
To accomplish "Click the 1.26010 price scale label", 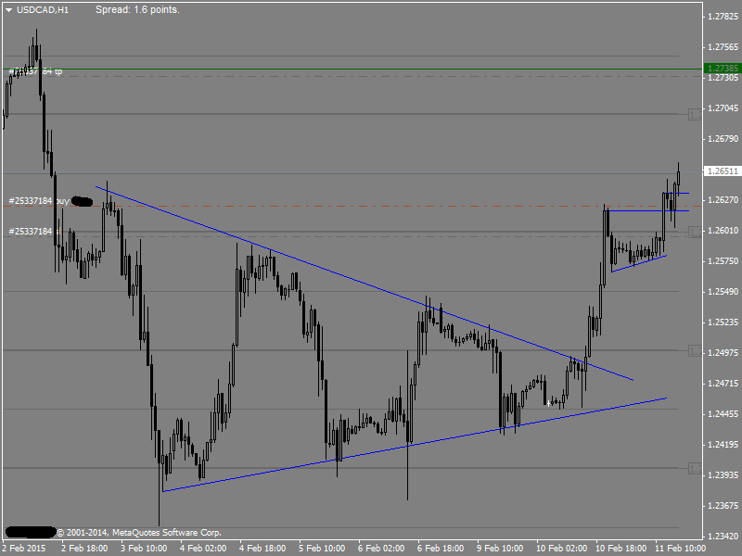I will tap(723, 231).
